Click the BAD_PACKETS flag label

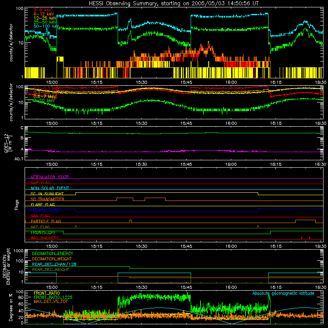pyautogui.click(x=45, y=238)
